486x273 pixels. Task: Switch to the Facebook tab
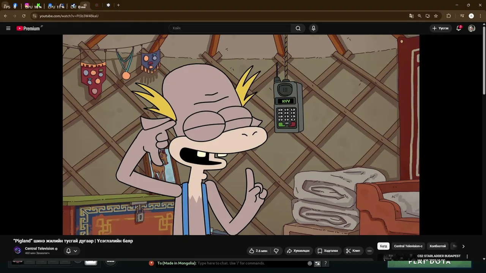coord(15,6)
